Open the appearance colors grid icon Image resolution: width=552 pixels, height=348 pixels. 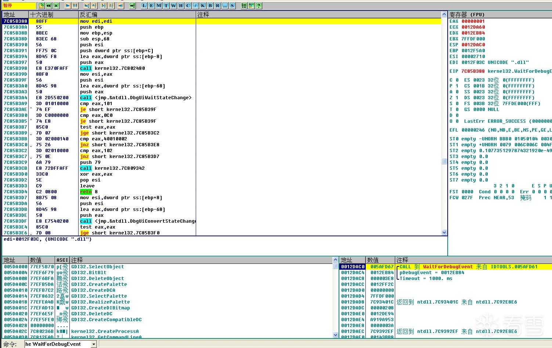[252, 6]
